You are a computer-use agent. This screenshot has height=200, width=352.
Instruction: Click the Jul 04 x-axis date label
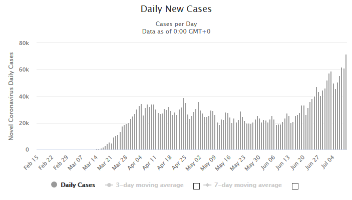[327, 162]
